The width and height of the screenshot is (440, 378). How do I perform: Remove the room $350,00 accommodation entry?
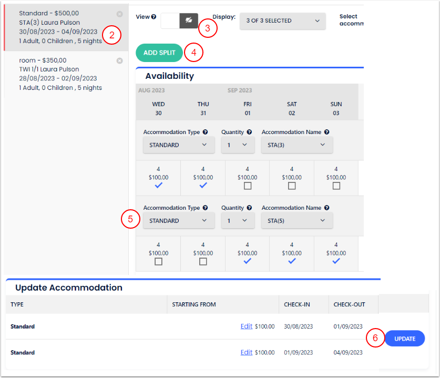point(119,61)
